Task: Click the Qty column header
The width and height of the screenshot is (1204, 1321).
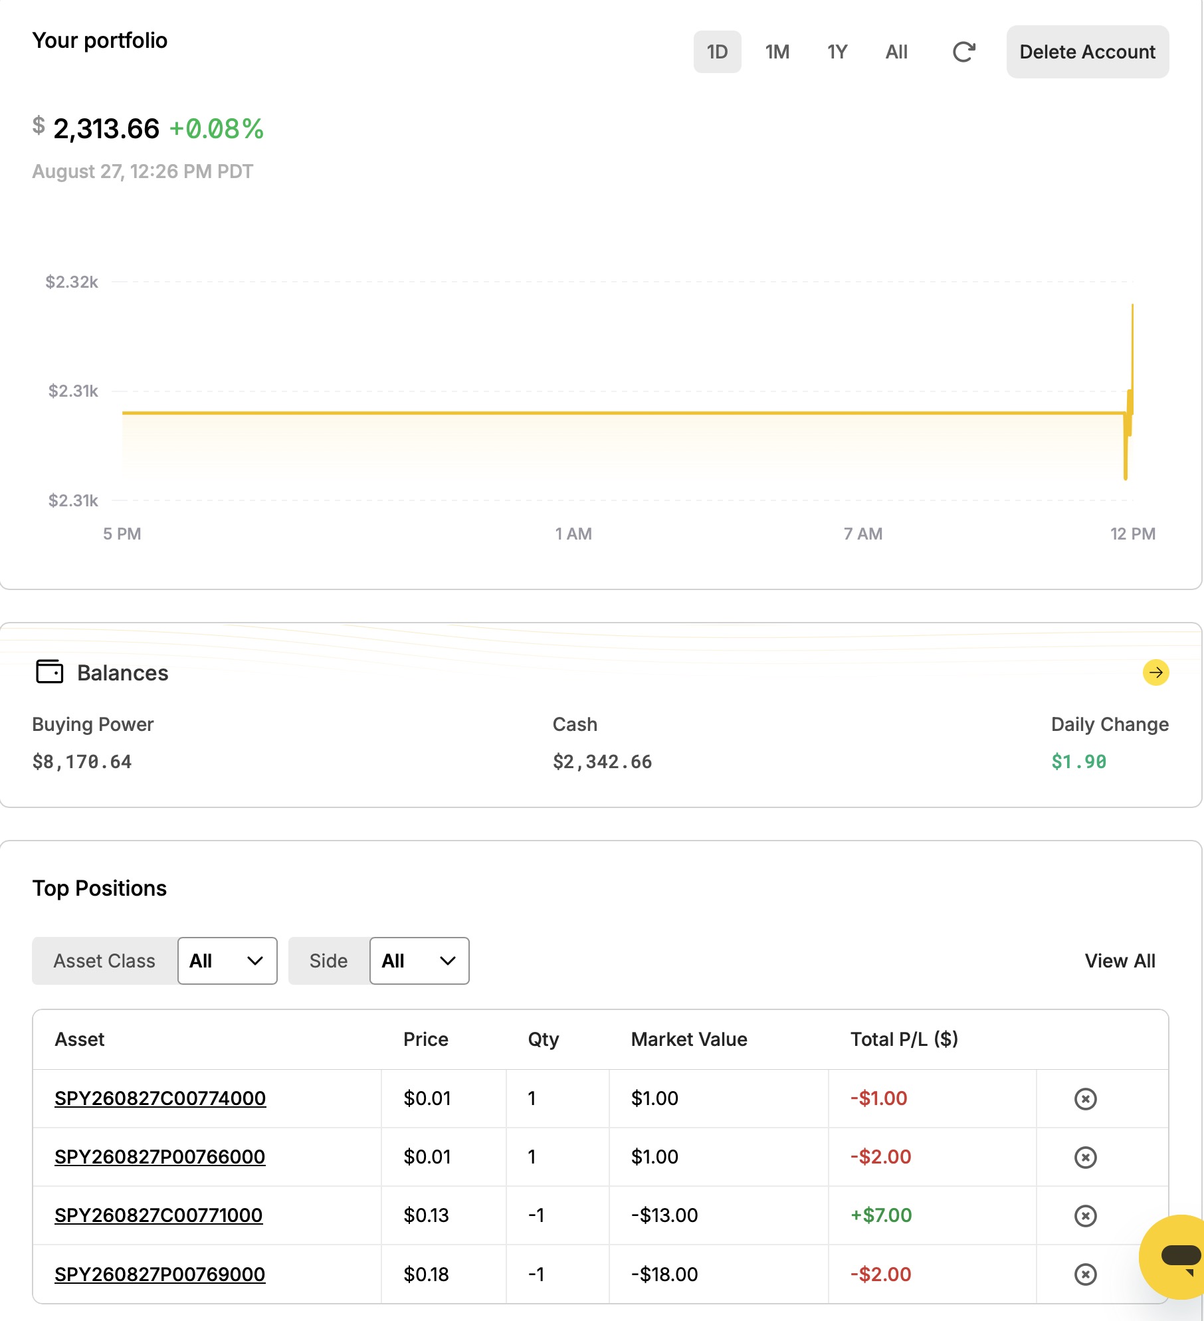Action: [543, 1039]
